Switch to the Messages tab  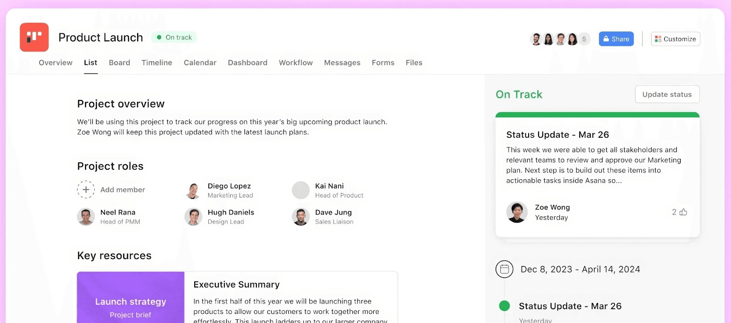pyautogui.click(x=342, y=63)
